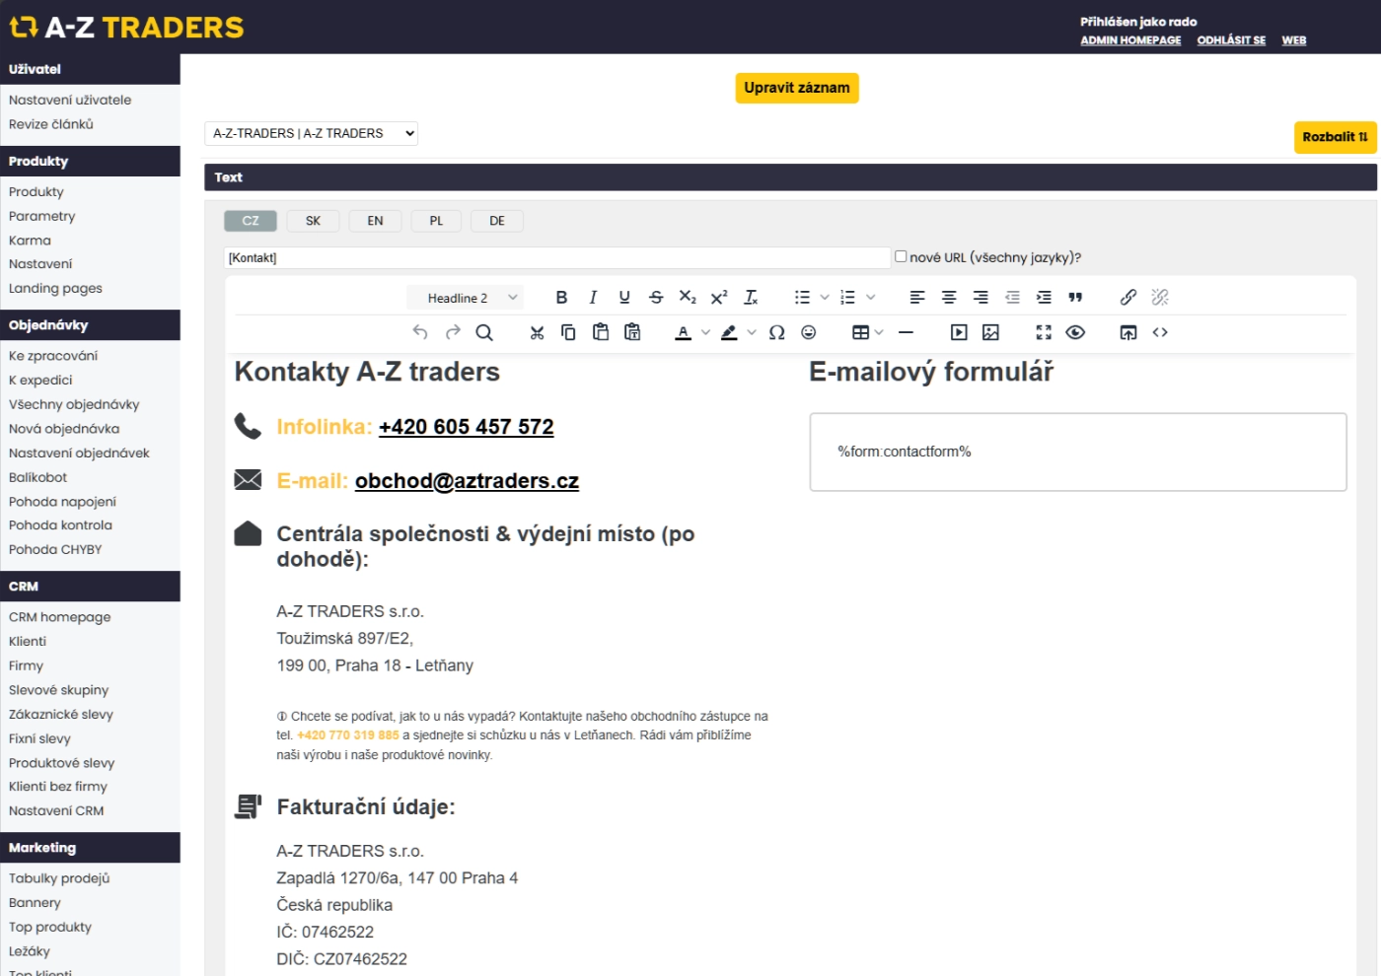Insert a link with the chain icon

pyautogui.click(x=1128, y=298)
